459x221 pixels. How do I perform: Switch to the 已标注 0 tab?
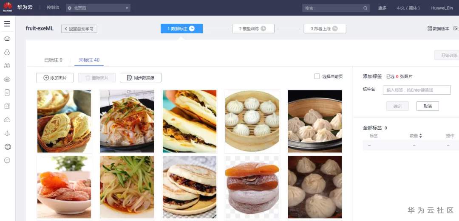[53, 60]
